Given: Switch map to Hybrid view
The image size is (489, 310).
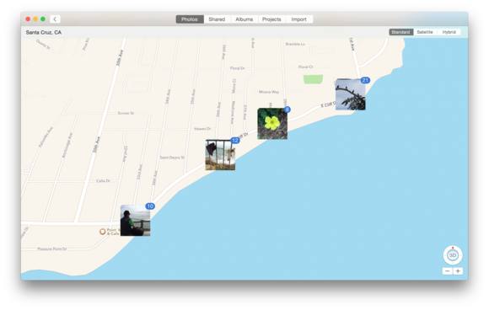Looking at the screenshot, I should (449, 32).
